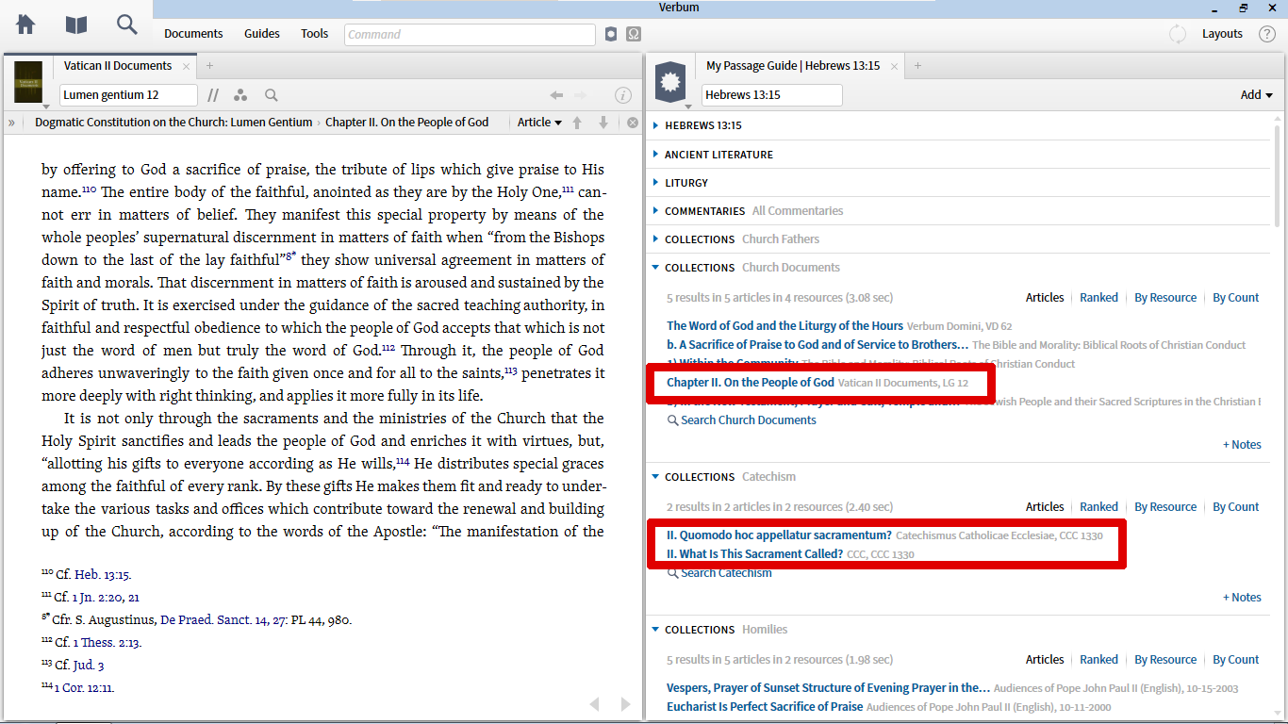Open The Word of God and Liturgy of Hours
This screenshot has height=724, width=1288.
(784, 326)
